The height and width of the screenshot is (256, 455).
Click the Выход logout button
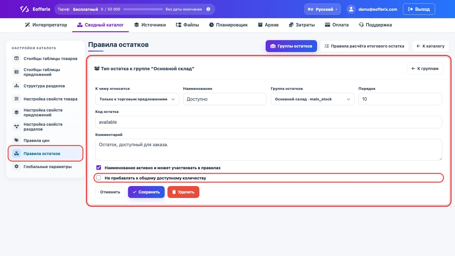[419, 9]
